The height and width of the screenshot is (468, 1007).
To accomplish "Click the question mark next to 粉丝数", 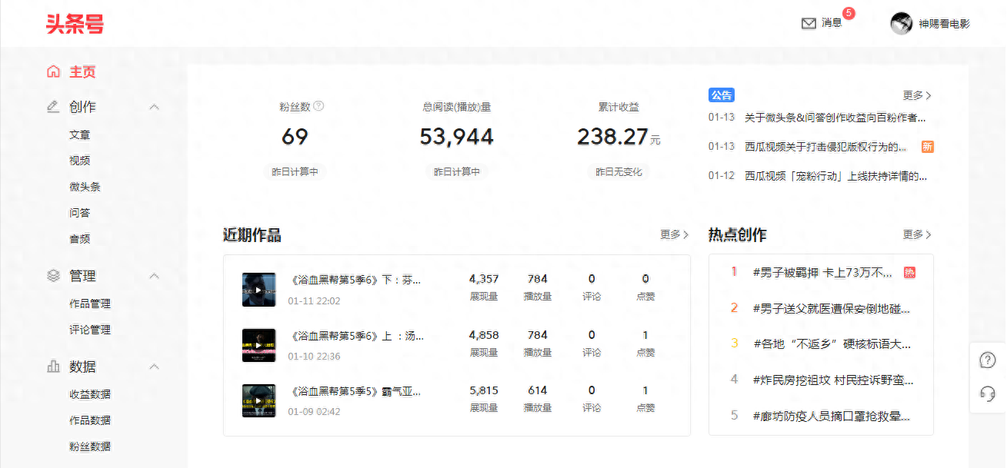I will [318, 106].
